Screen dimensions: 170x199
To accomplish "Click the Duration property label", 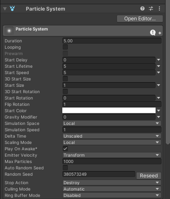I will tap(13, 41).
